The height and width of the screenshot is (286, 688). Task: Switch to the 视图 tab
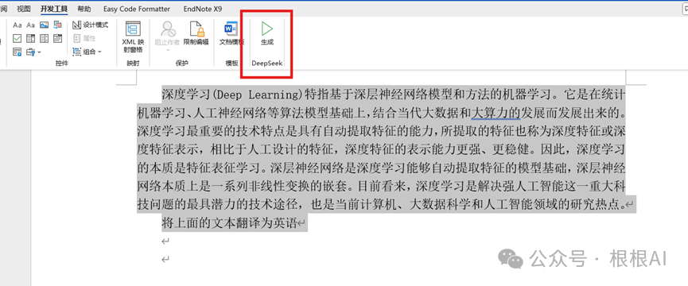point(24,9)
